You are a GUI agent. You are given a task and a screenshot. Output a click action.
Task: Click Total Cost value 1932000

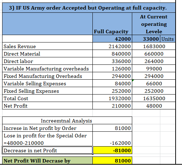[112, 98]
